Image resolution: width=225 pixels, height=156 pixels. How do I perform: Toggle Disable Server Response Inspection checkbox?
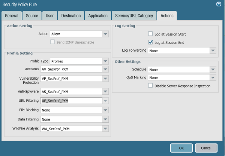click(150, 86)
